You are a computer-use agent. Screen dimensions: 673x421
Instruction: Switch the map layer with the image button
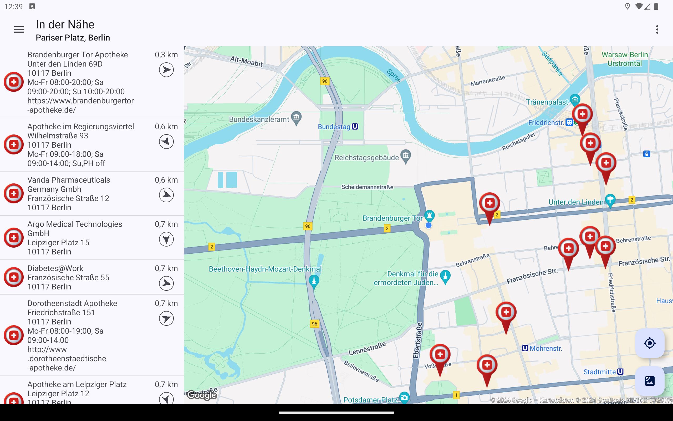coord(650,381)
